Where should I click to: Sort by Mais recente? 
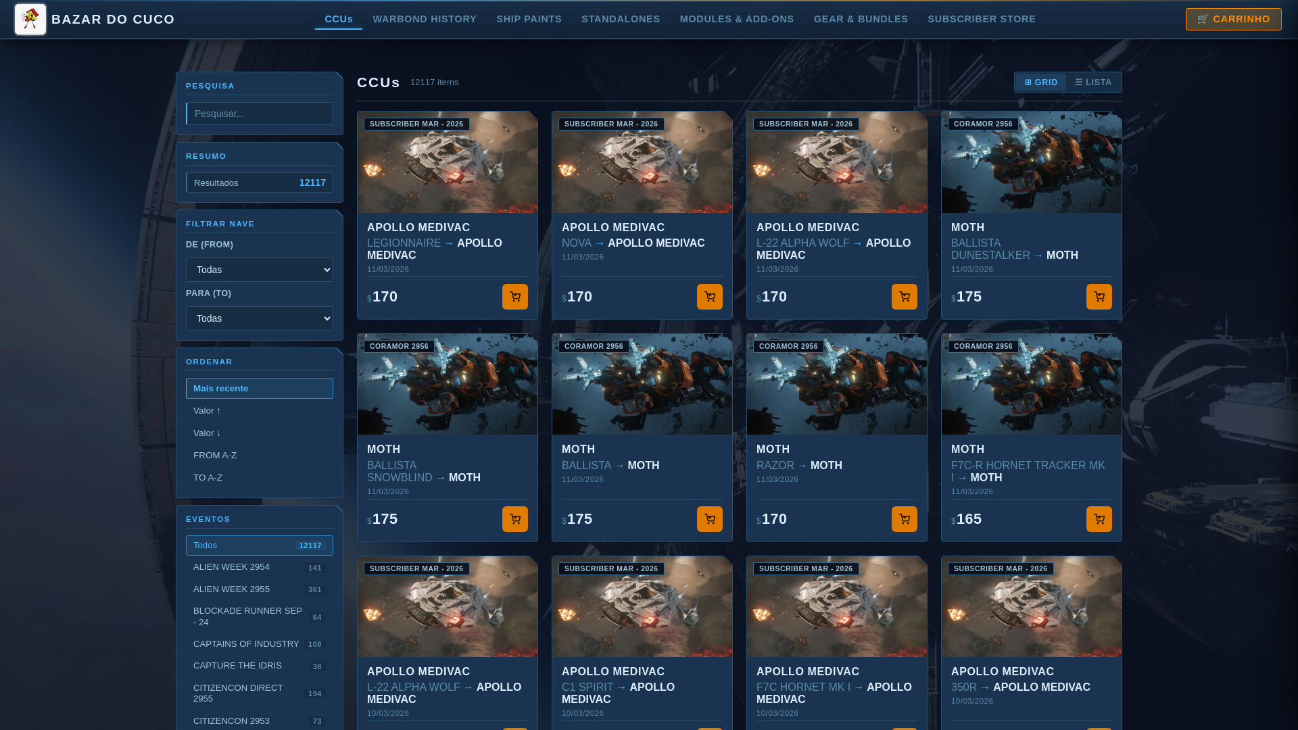tap(260, 389)
